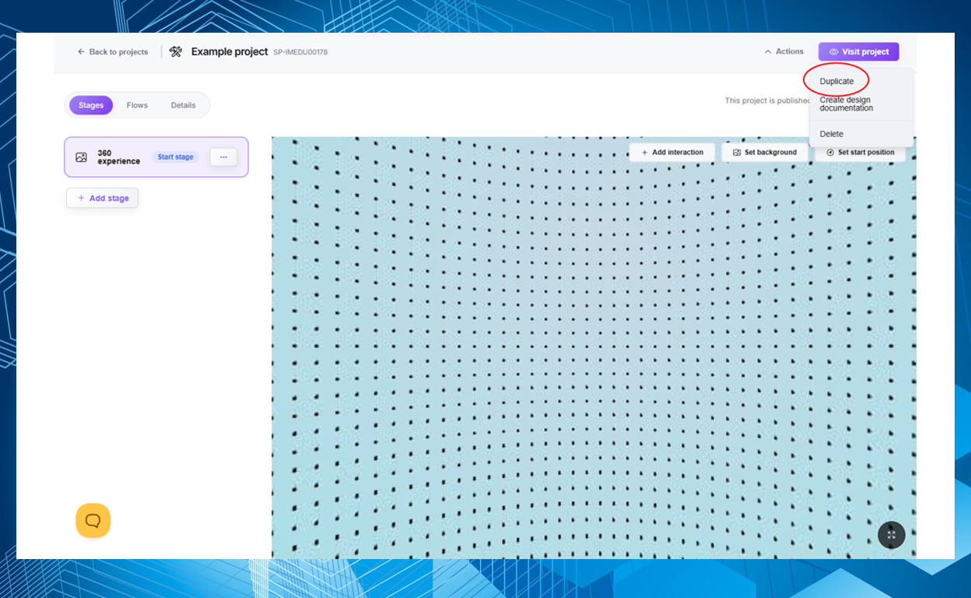Open the yellow chat support widget
971x598 pixels.
(x=93, y=521)
